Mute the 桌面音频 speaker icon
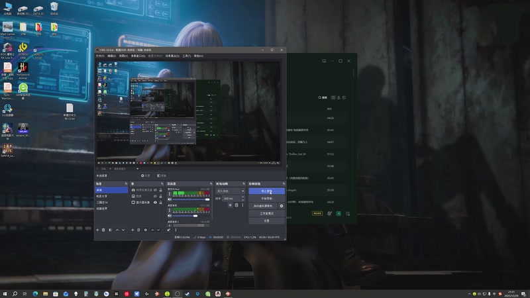 pyautogui.click(x=170, y=216)
